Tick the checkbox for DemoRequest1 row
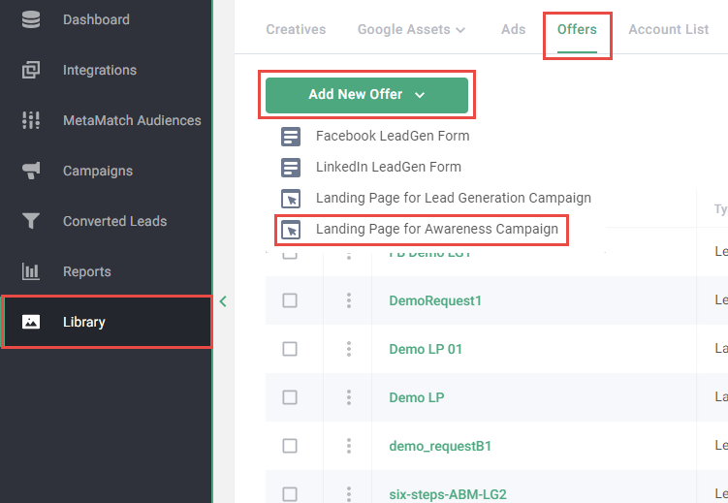This screenshot has height=503, width=728. click(x=290, y=300)
